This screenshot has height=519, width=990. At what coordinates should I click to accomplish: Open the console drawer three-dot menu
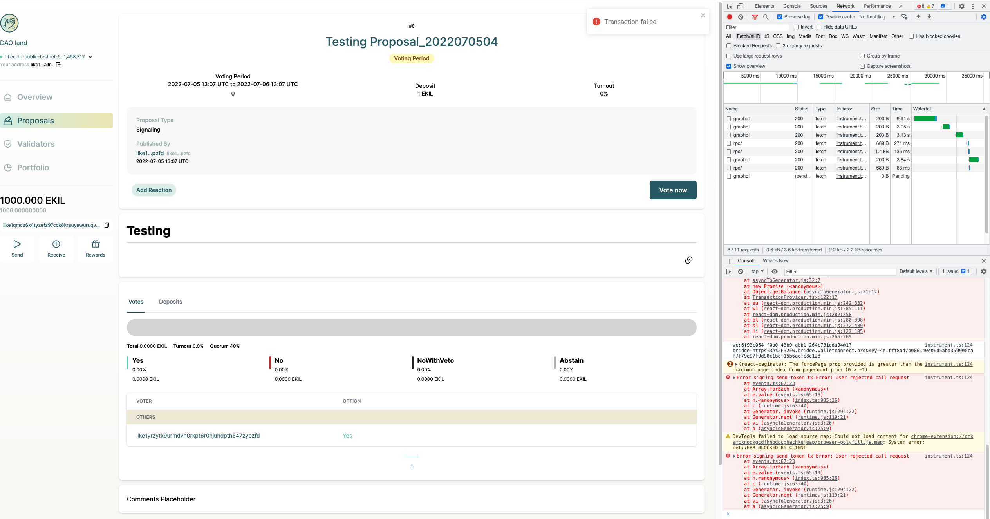coord(730,261)
